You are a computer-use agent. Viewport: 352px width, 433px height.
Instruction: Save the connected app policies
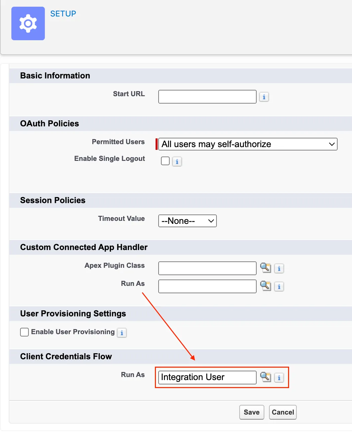pyautogui.click(x=252, y=412)
